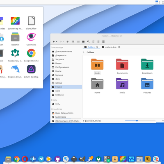Click the virtual desktop pager in top panel
The height and width of the screenshot is (164, 164).
click(157, 2)
